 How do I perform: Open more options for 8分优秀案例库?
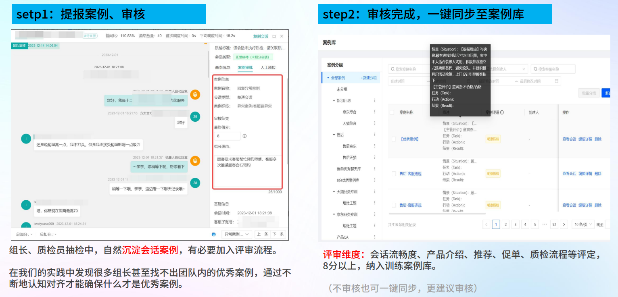coord(374,180)
